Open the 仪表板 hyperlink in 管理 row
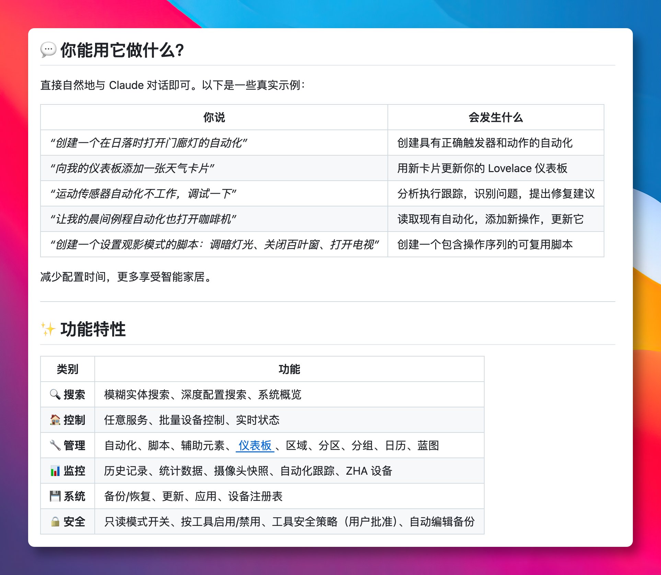 [255, 446]
